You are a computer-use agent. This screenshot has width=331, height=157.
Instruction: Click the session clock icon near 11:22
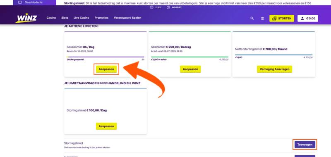151,7
